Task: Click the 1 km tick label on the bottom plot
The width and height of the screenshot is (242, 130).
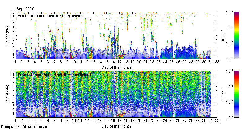Action: [13, 114]
